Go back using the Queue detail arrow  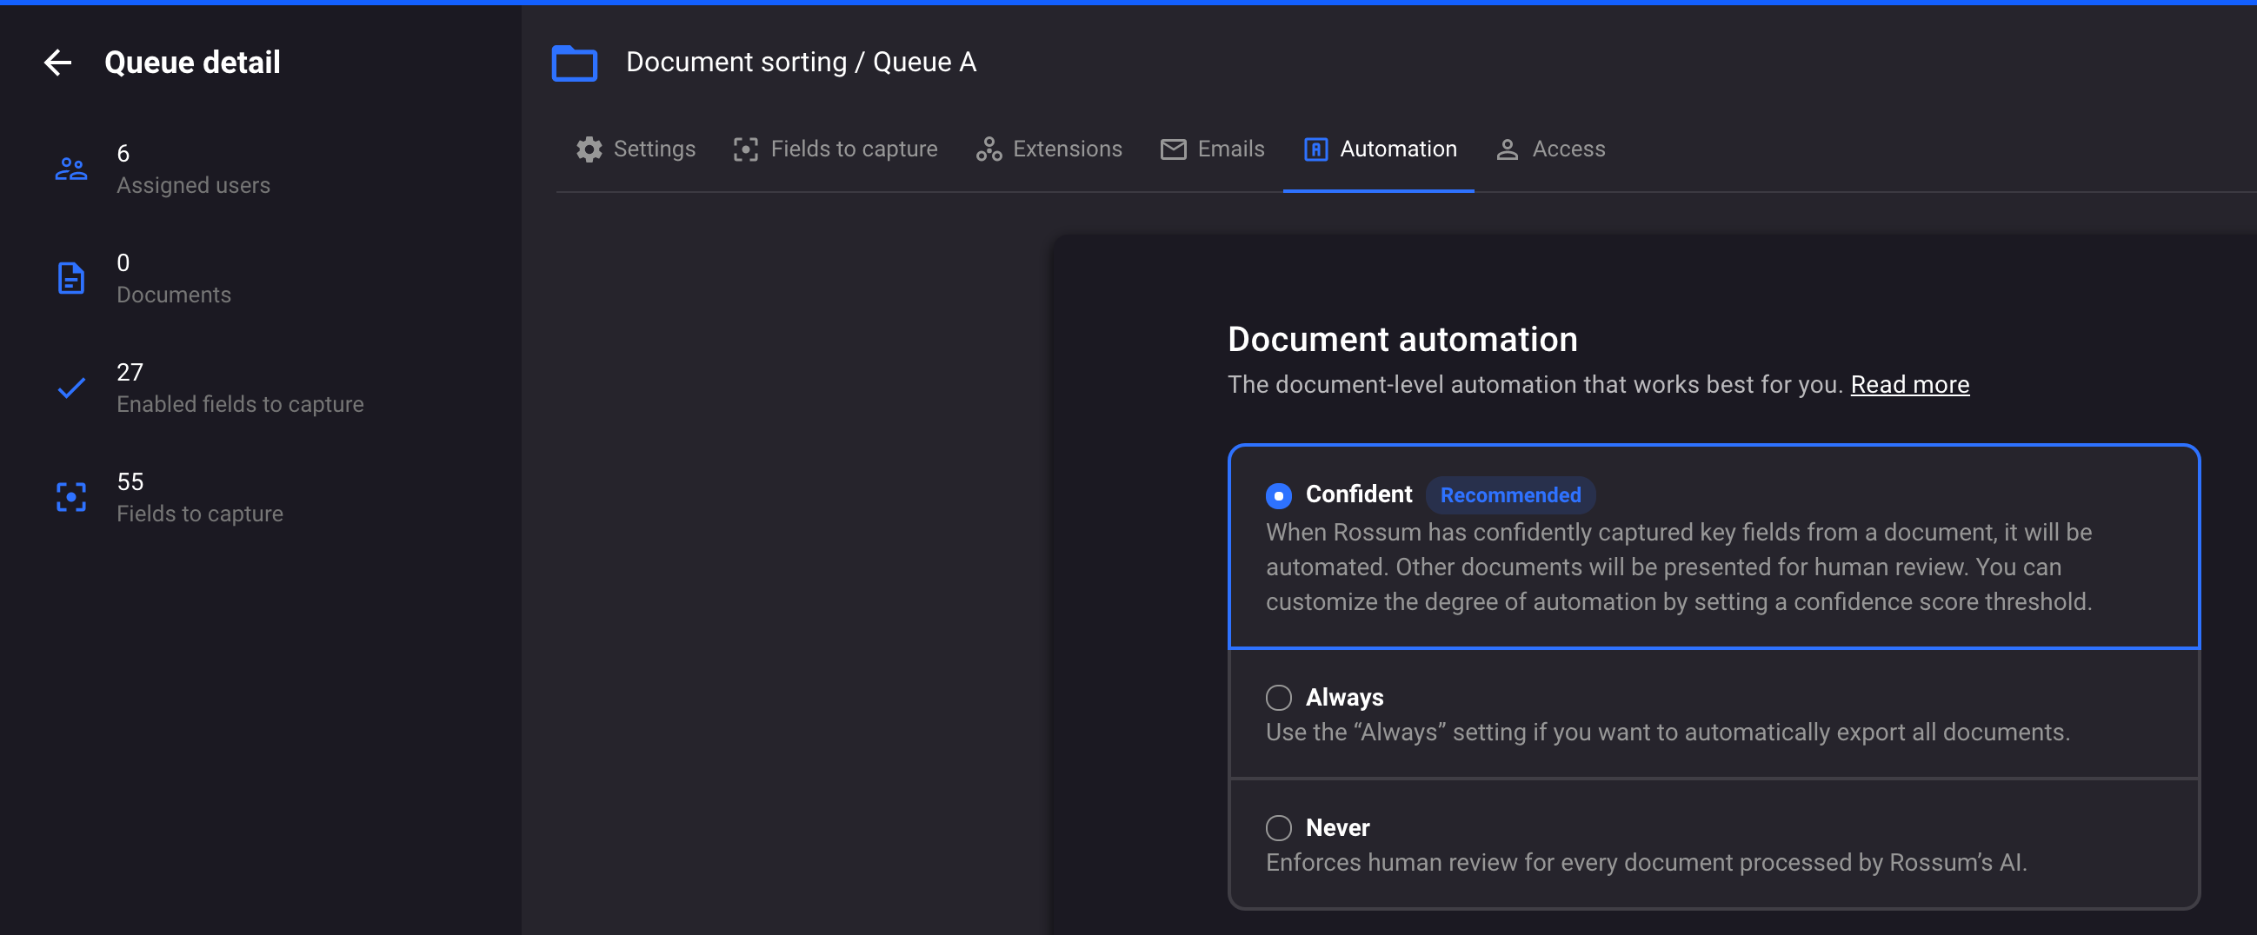(58, 63)
